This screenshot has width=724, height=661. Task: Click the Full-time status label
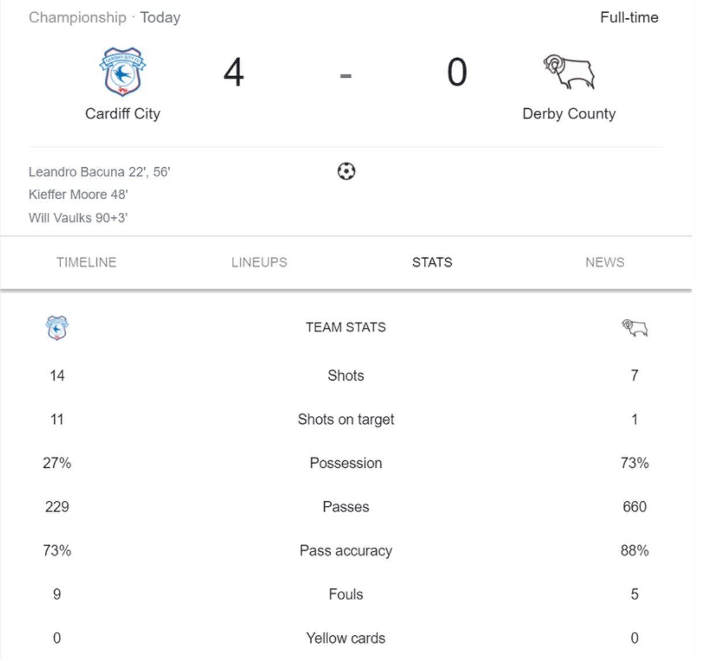coord(629,17)
